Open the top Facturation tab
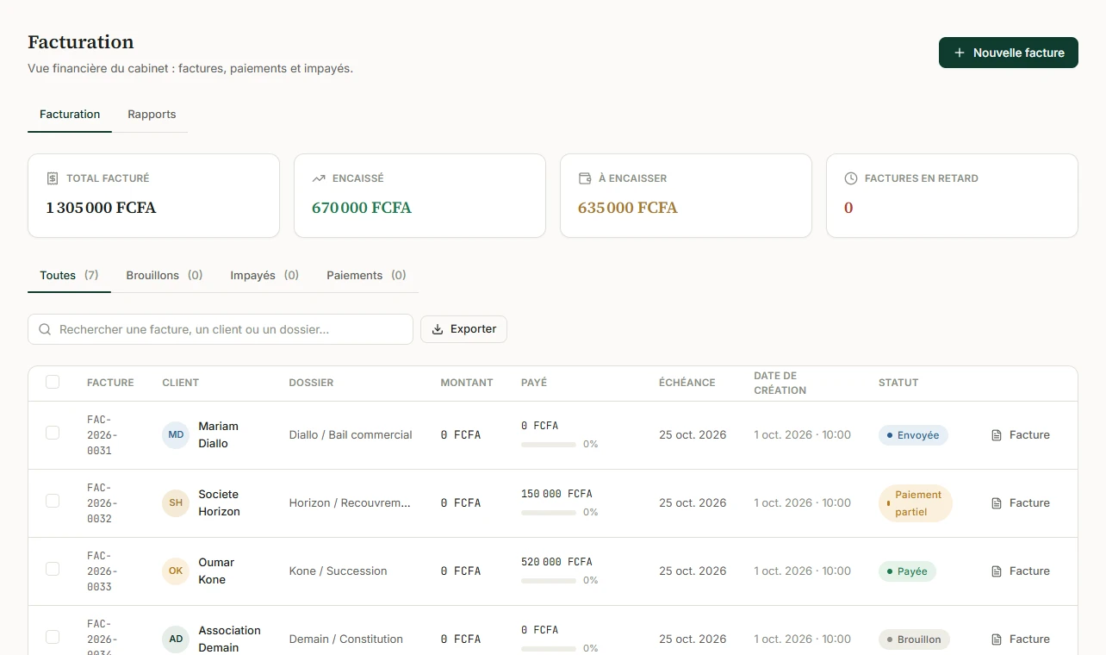Image resolution: width=1106 pixels, height=655 pixels. click(70, 114)
